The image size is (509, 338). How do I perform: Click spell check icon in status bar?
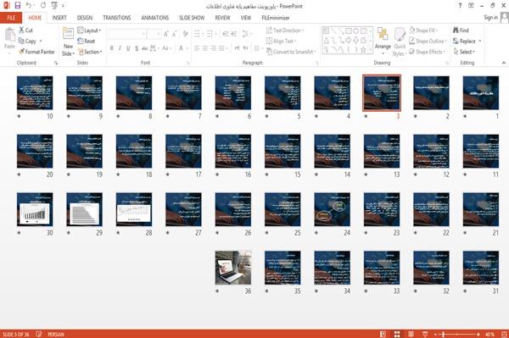pos(39,334)
